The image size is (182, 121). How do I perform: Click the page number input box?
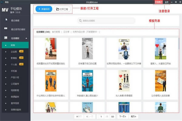click(x=101, y=116)
